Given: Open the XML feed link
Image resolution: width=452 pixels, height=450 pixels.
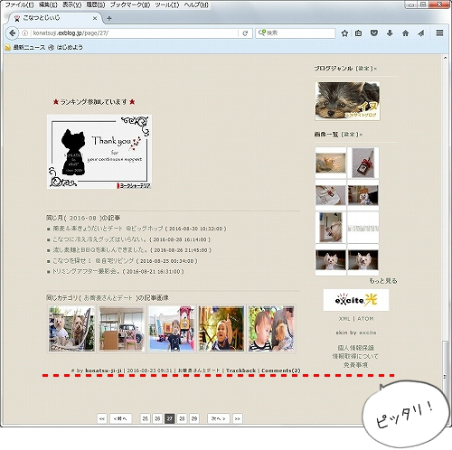Looking at the screenshot, I should click(x=344, y=319).
